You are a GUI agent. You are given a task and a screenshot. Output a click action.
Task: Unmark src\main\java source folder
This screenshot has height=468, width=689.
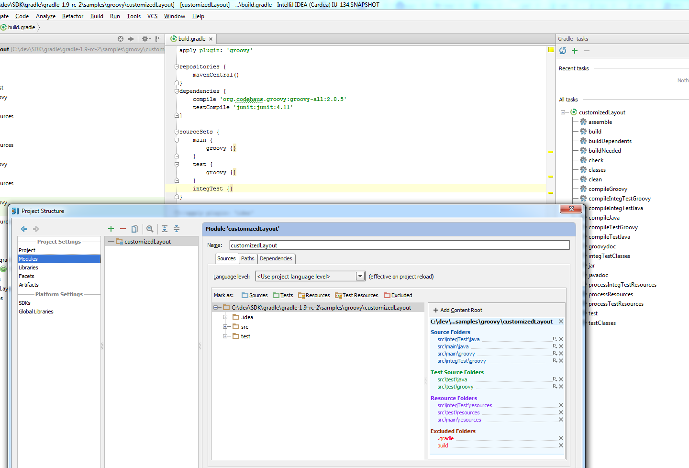(561, 346)
